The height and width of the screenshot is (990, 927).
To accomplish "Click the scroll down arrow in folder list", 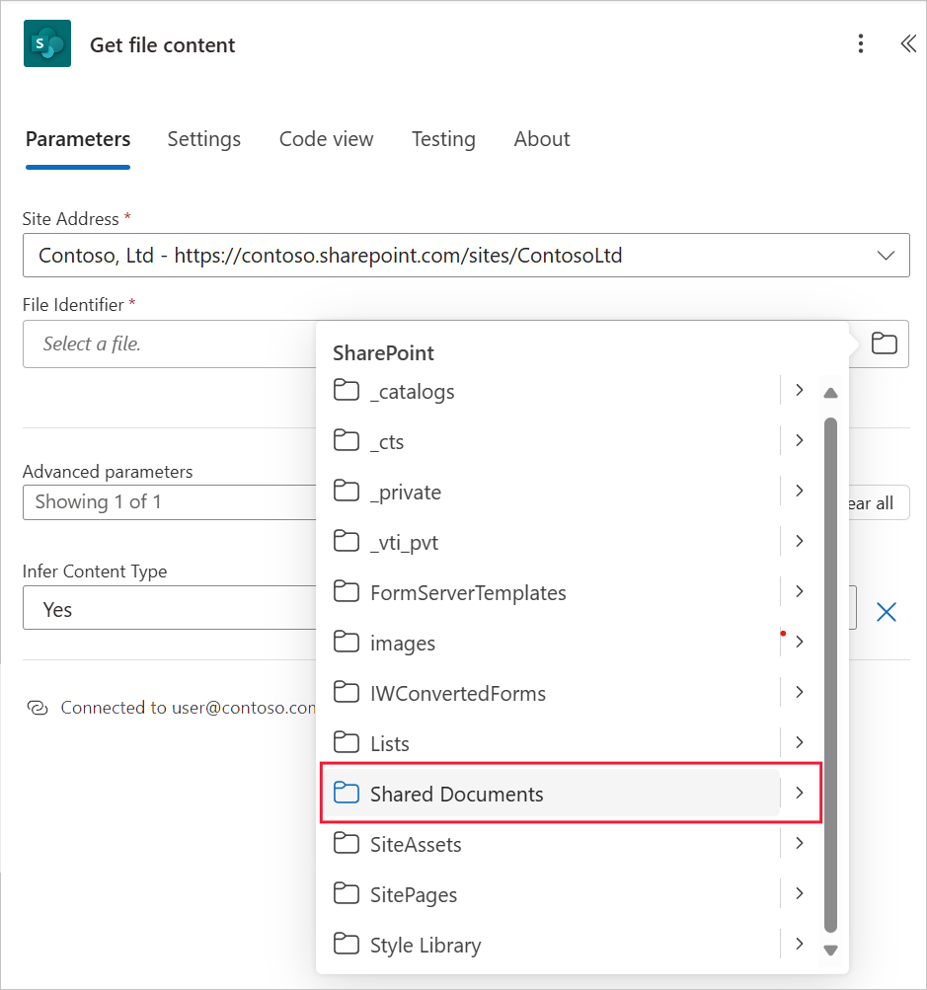I will [830, 950].
